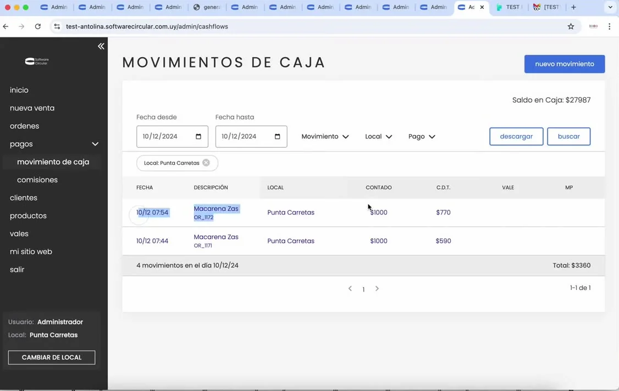Click Macarena Zas in the 07:44 row

point(216,237)
